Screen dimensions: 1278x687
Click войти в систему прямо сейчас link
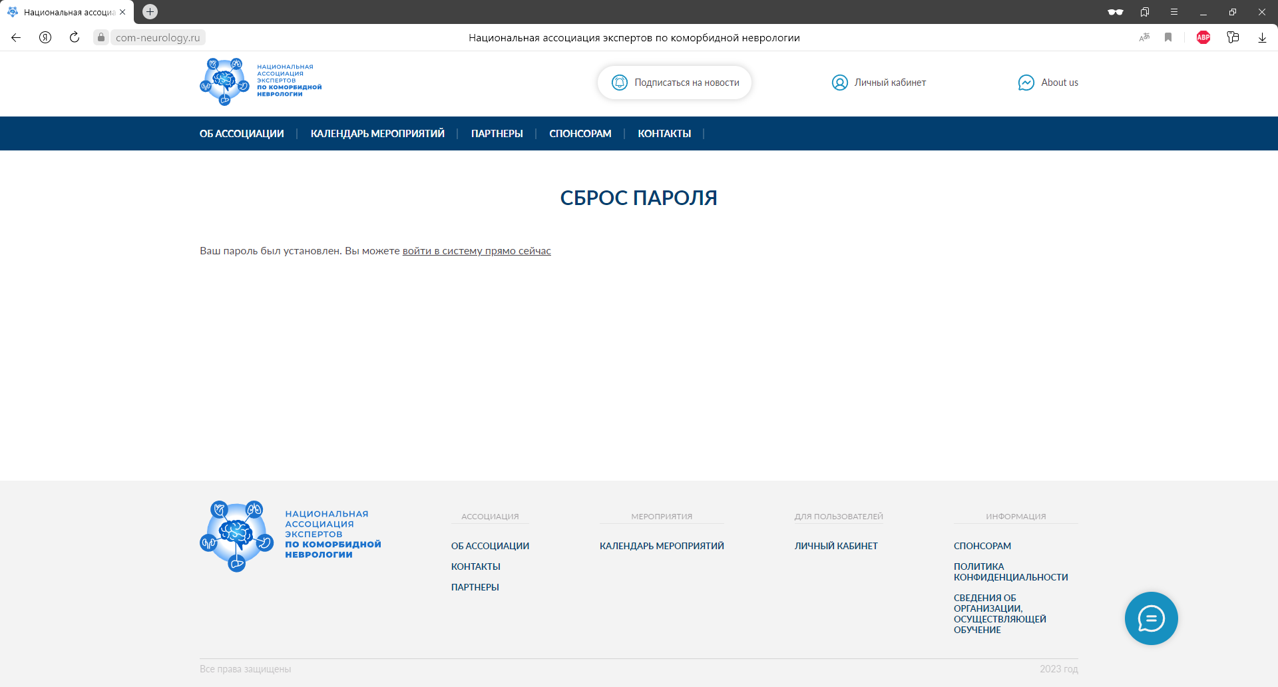tap(477, 251)
